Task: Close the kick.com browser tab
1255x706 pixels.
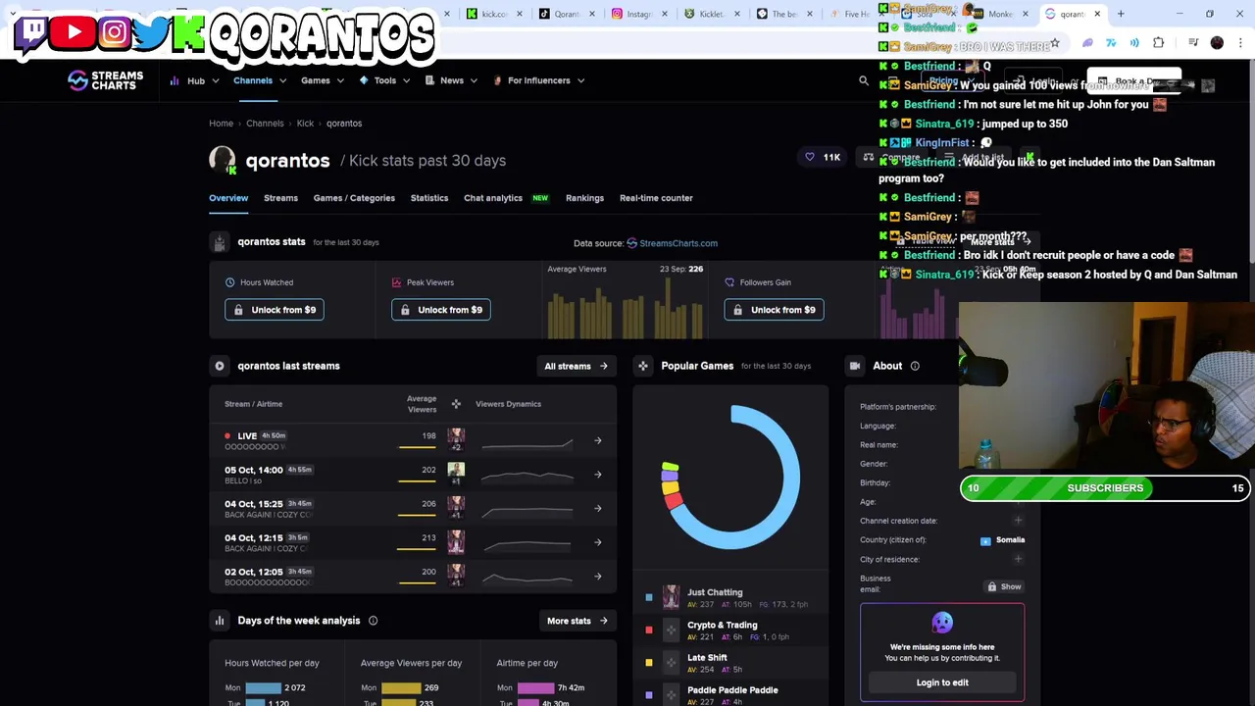Action: tap(521, 14)
